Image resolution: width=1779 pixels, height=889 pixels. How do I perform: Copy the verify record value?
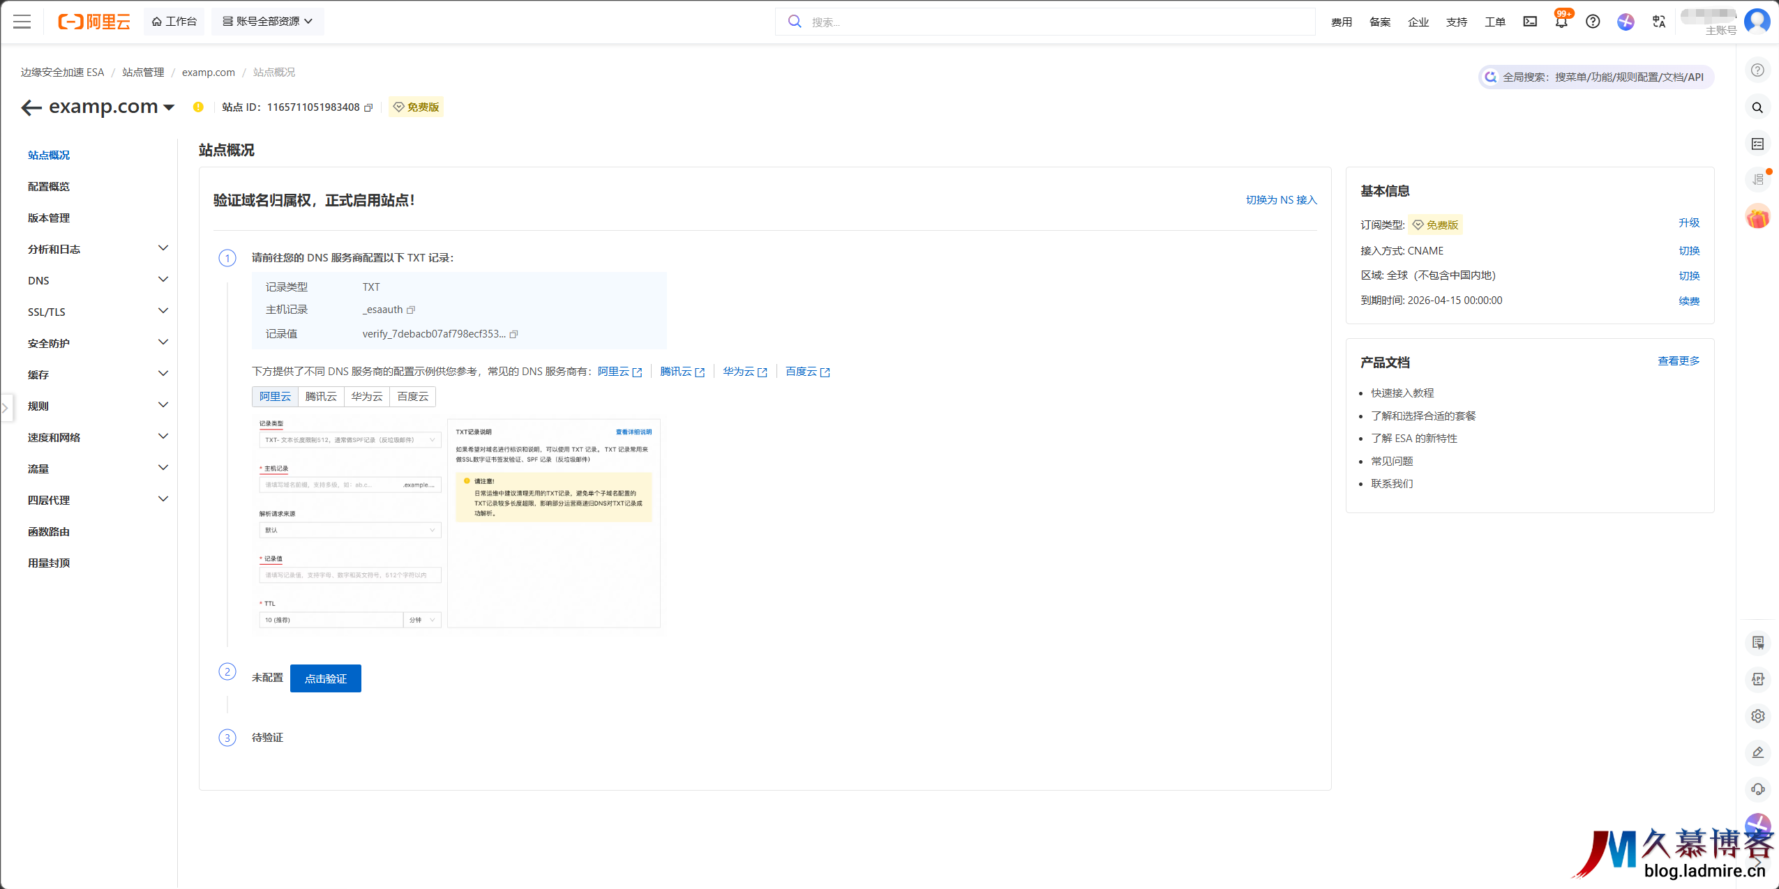[x=514, y=334]
